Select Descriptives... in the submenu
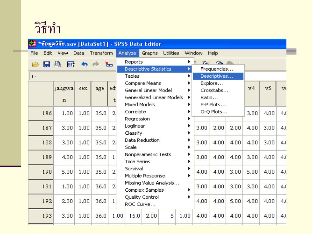 [x=218, y=76]
